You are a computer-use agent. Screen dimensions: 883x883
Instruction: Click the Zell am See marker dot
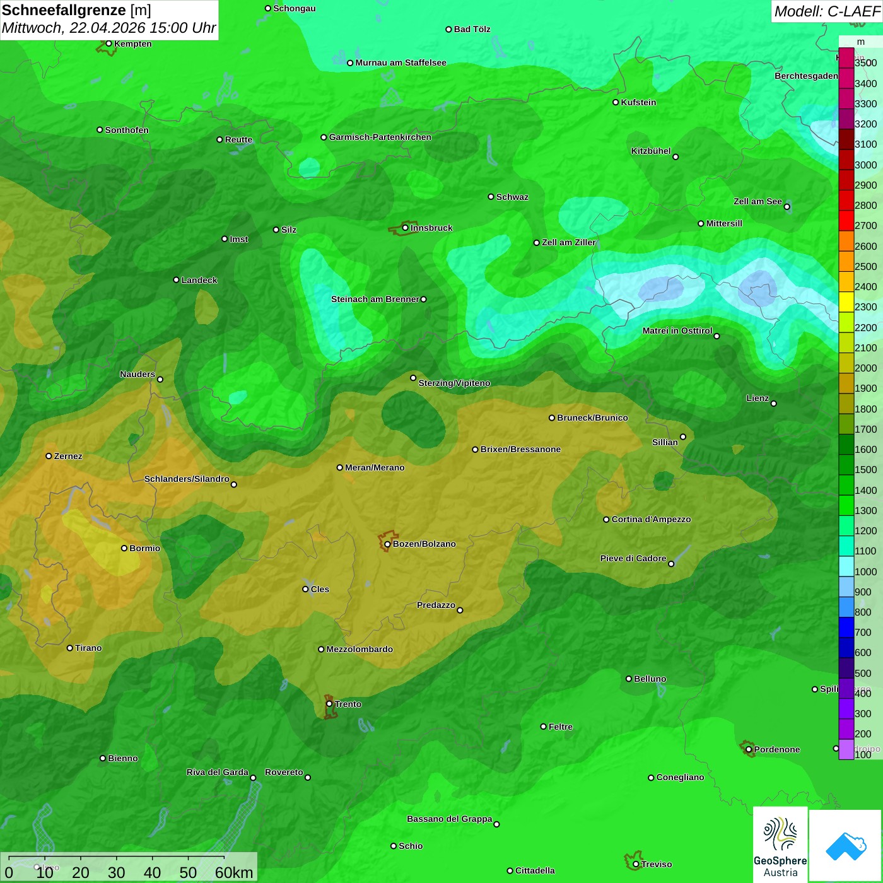787,207
